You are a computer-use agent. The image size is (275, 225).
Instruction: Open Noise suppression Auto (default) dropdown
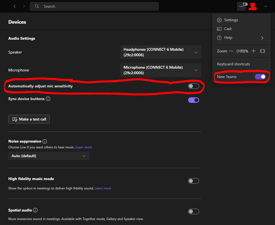[49, 156]
